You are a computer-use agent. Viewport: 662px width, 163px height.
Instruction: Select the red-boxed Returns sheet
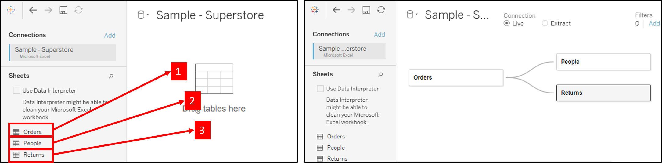coord(34,155)
